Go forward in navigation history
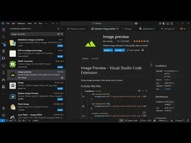Image resolution: width=191 pixels, height=143 pixels. pyautogui.click(x=57, y=24)
